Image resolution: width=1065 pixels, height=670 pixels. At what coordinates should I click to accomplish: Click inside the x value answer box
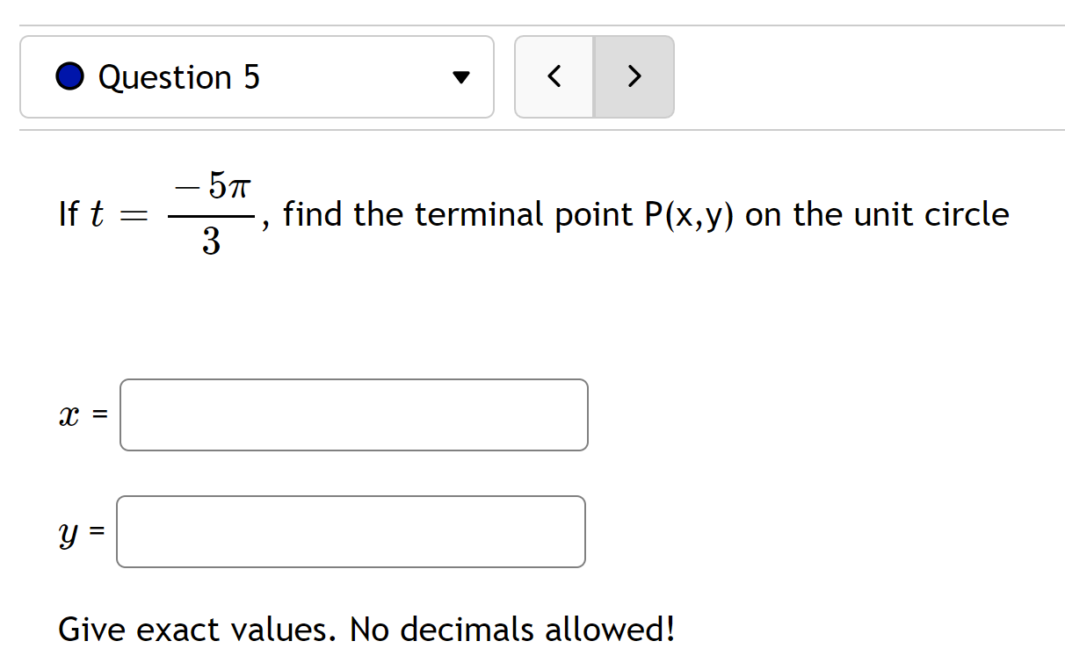point(353,414)
